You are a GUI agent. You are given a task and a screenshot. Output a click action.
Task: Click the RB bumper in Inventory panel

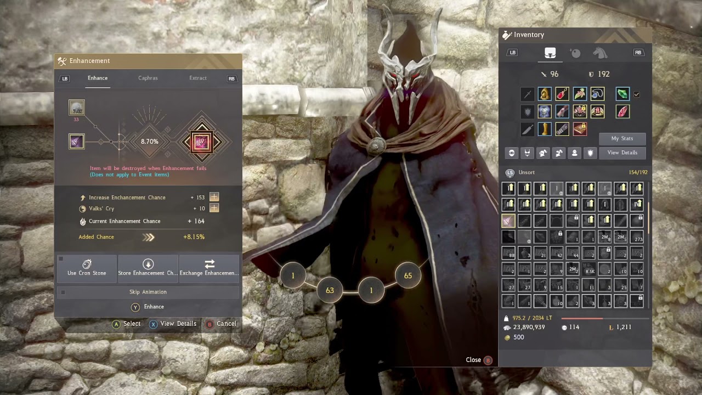click(x=638, y=53)
